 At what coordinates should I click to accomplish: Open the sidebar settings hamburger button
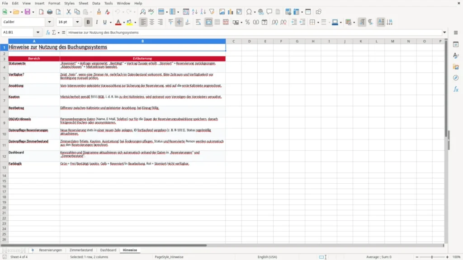456,32
